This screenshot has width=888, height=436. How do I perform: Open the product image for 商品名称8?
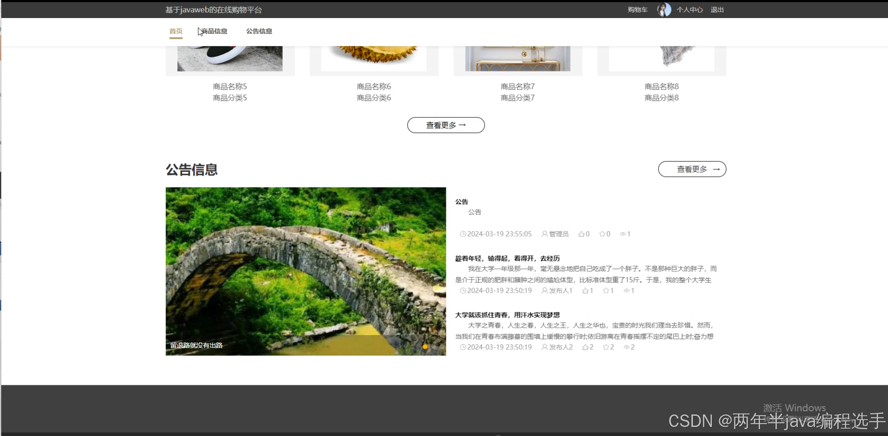(x=662, y=58)
